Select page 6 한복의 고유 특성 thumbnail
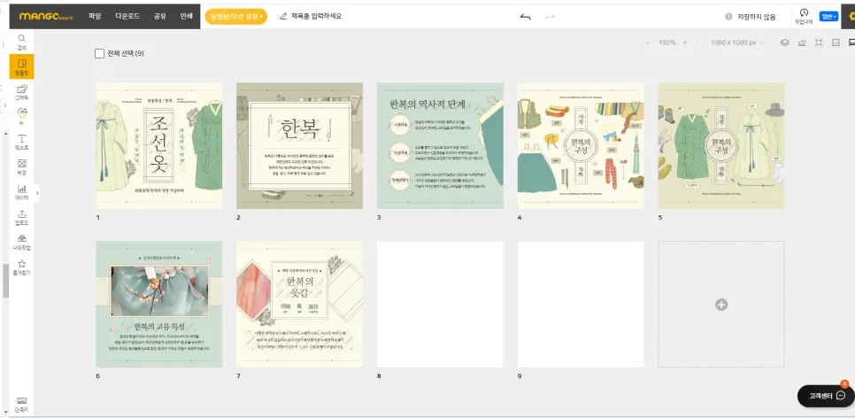Screen dimensions: 855x418 [159, 305]
